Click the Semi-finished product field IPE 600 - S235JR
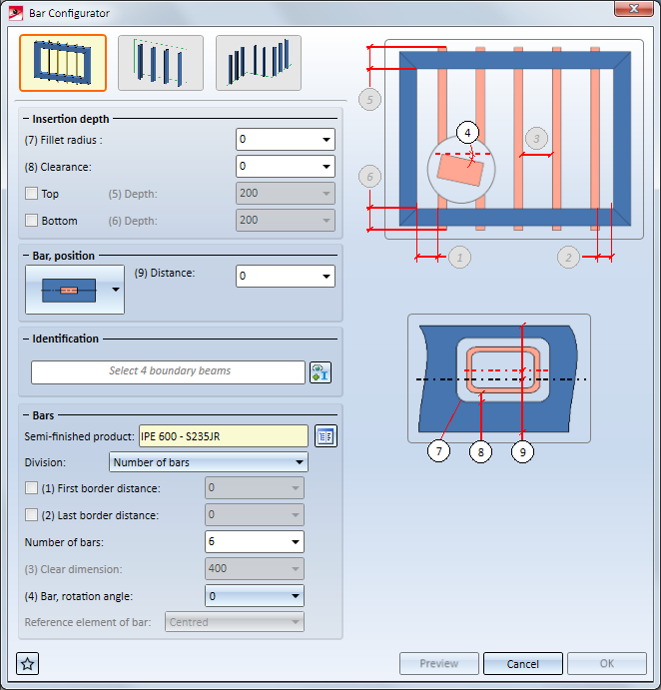The image size is (661, 690). 224,436
